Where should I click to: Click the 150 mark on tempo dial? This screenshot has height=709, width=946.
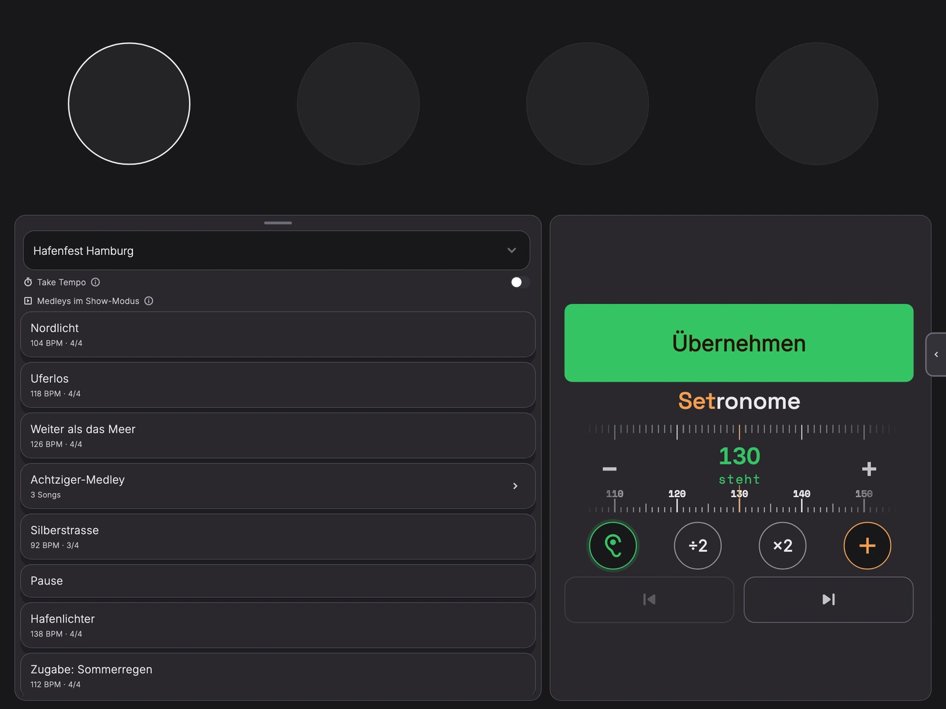click(x=864, y=494)
